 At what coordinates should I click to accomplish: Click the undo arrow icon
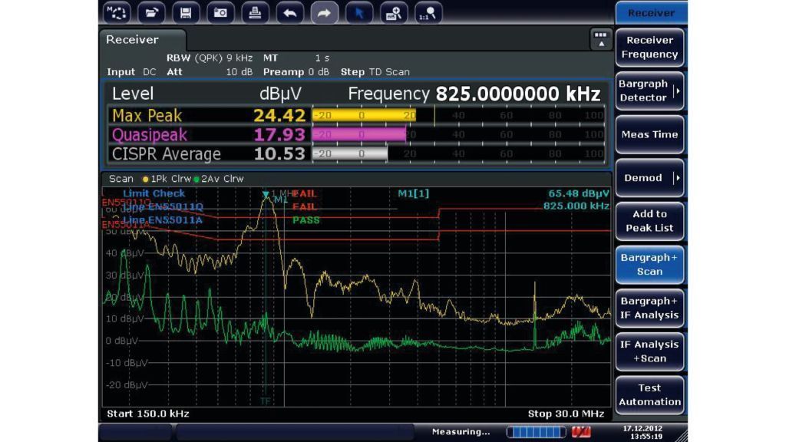[289, 12]
